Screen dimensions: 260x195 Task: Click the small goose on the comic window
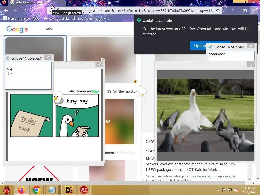coord(58,97)
